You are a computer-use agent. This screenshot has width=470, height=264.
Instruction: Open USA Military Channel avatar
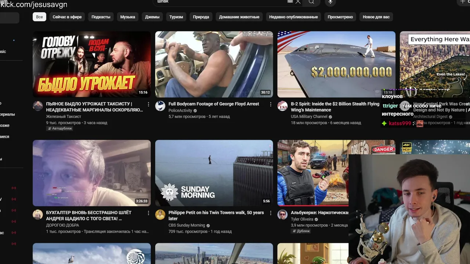click(282, 106)
